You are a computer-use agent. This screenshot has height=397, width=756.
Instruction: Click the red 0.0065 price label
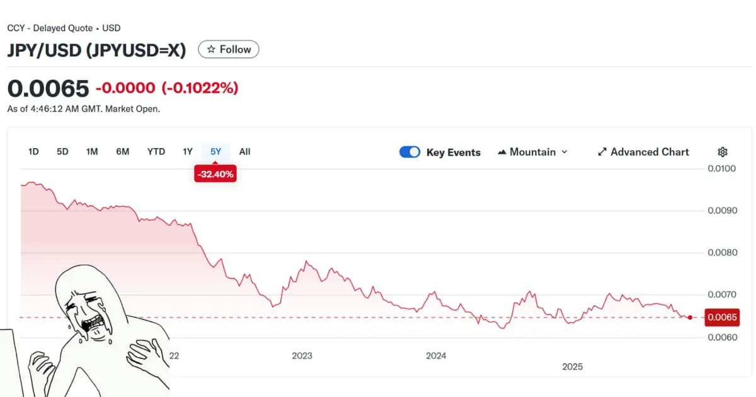[x=722, y=317]
